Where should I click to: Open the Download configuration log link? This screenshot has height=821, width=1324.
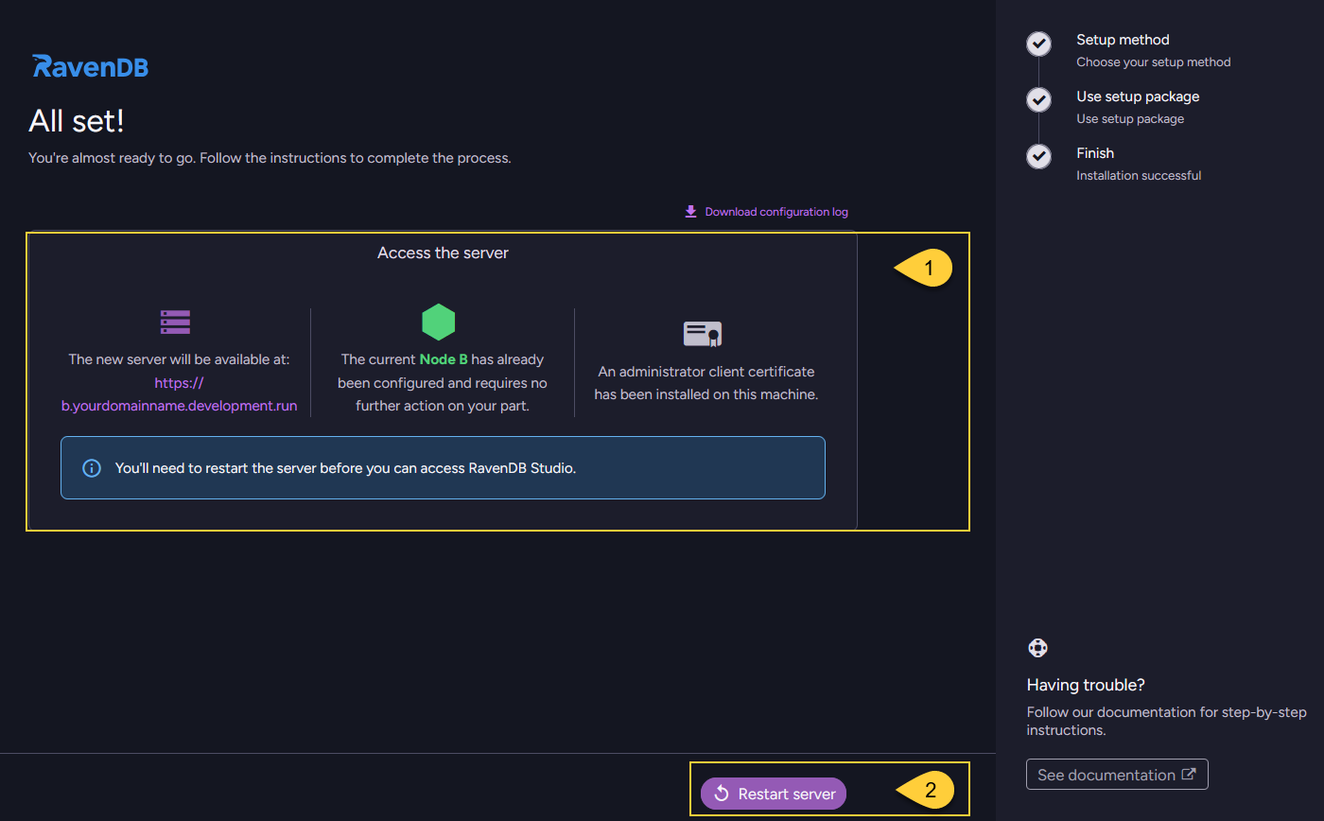(x=775, y=212)
